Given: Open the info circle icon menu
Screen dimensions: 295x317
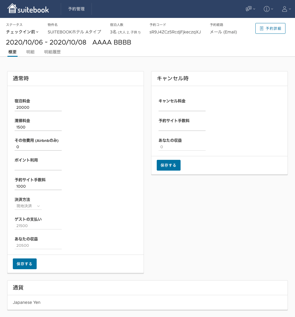Looking at the screenshot, I should click(268, 9).
